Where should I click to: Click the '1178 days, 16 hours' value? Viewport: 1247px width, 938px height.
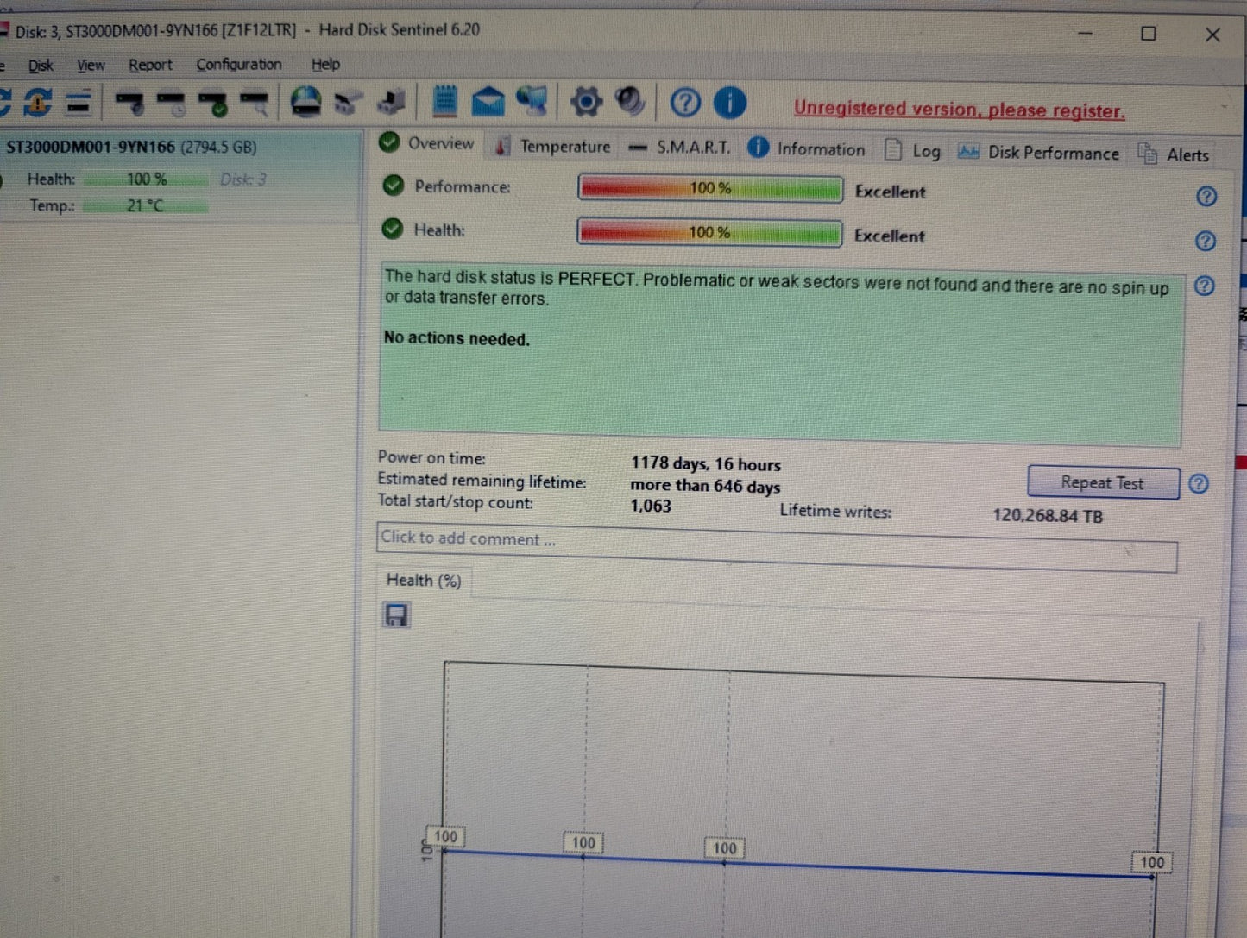point(706,463)
